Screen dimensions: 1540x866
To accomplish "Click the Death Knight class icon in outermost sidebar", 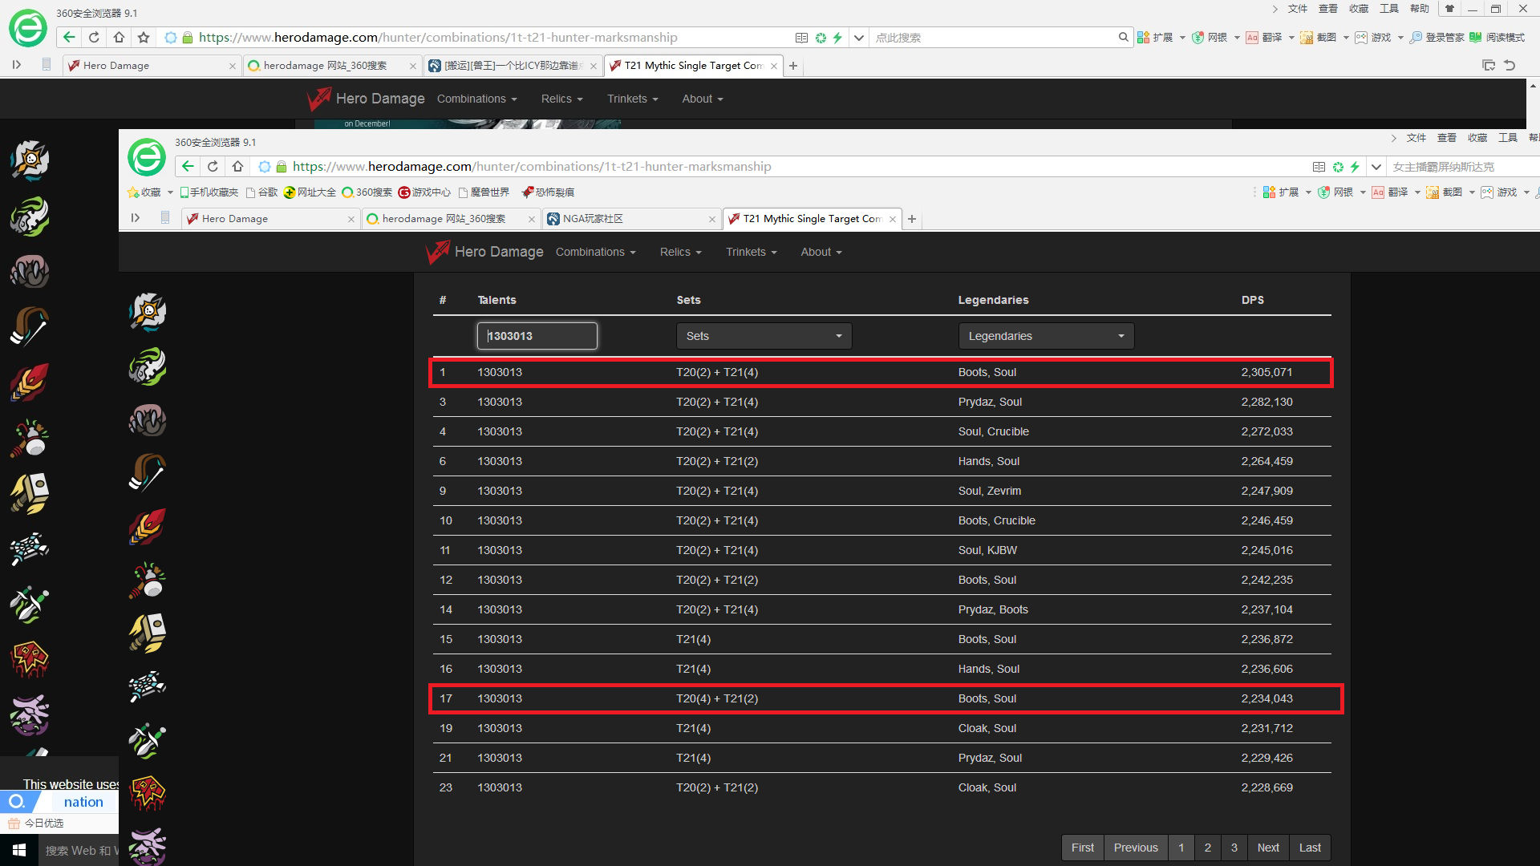I will tap(30, 160).
